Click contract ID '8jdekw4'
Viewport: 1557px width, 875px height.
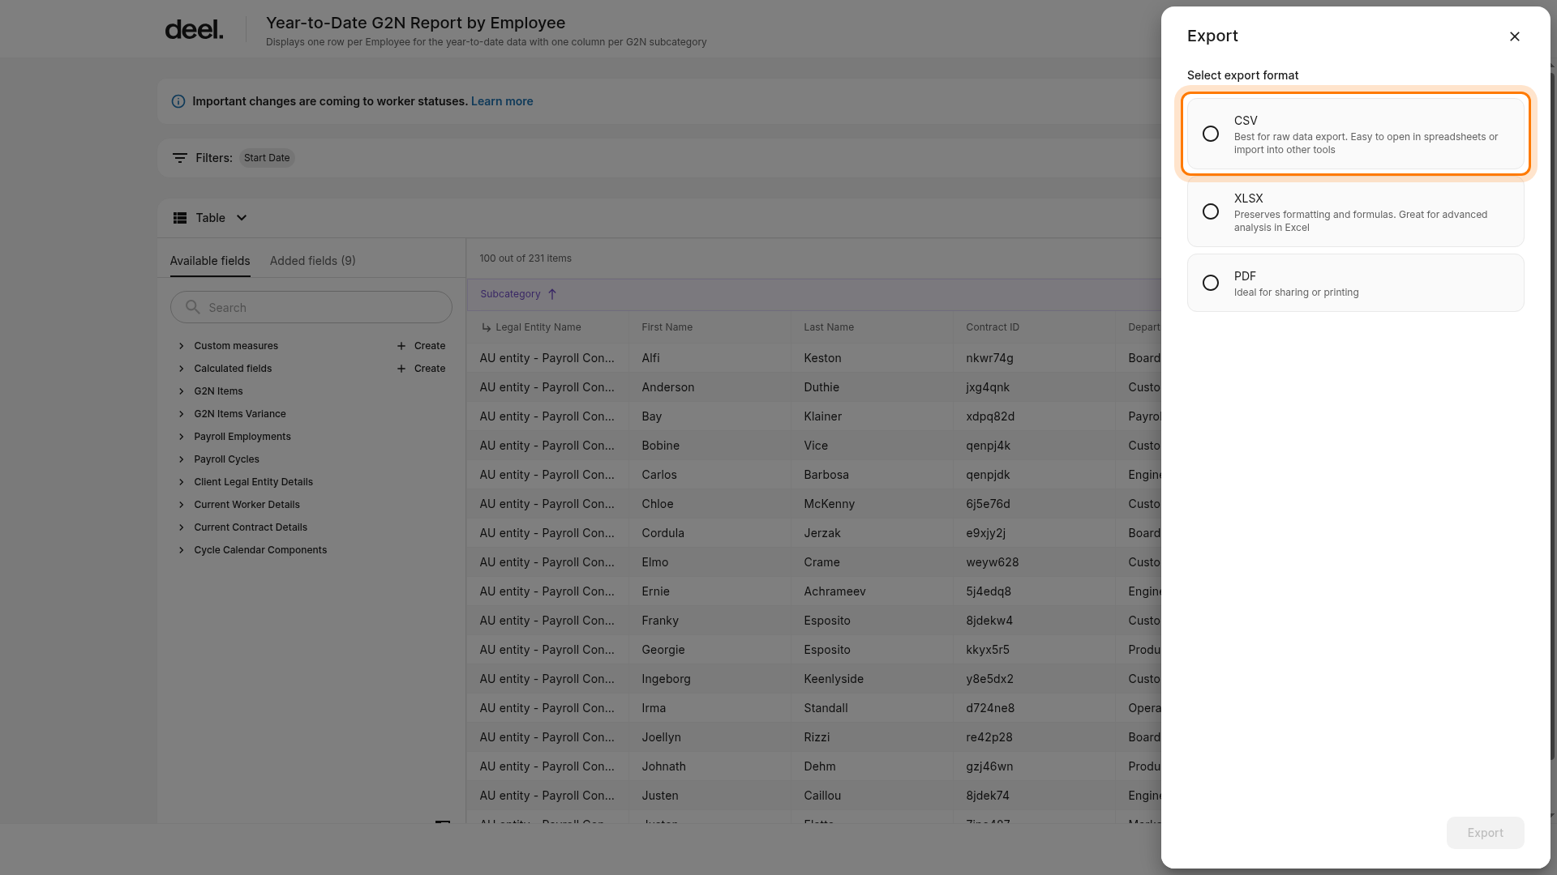click(x=989, y=621)
